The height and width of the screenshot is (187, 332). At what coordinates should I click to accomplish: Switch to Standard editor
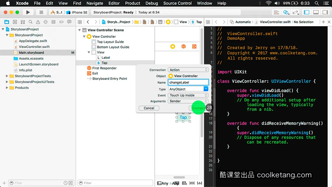click(276, 12)
